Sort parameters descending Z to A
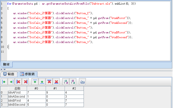173x108 pixels. pyautogui.click(x=73, y=82)
